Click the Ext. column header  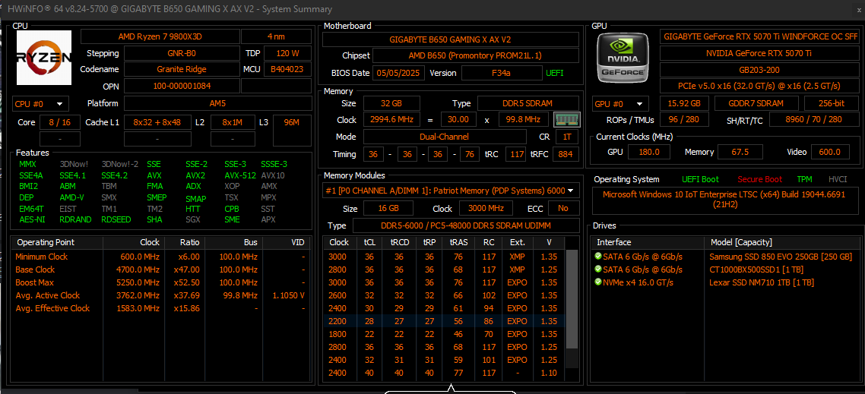coord(518,242)
